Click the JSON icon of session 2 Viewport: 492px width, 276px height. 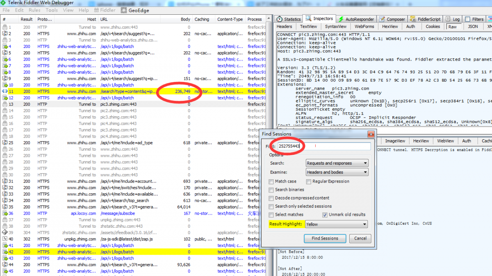pos(5,34)
